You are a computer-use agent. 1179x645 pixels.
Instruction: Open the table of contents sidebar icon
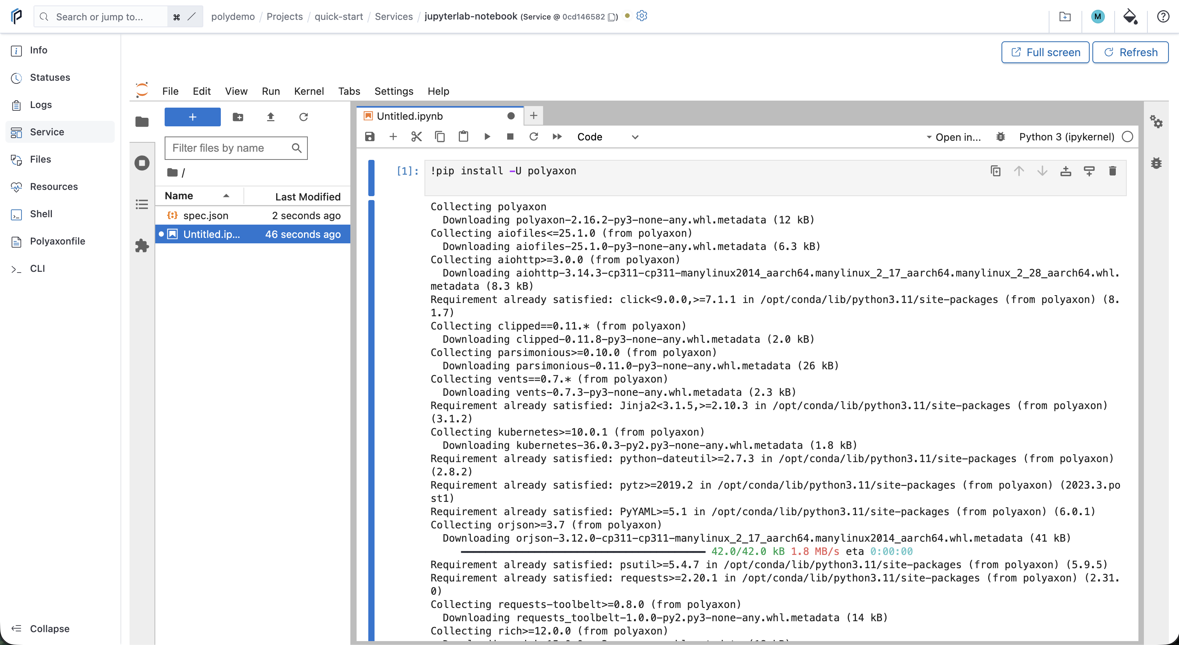click(142, 204)
